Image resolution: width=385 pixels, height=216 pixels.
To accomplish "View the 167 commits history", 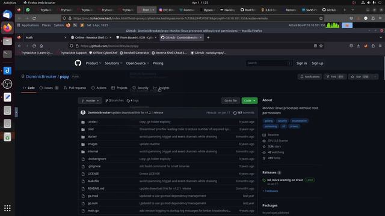I will (244, 113).
